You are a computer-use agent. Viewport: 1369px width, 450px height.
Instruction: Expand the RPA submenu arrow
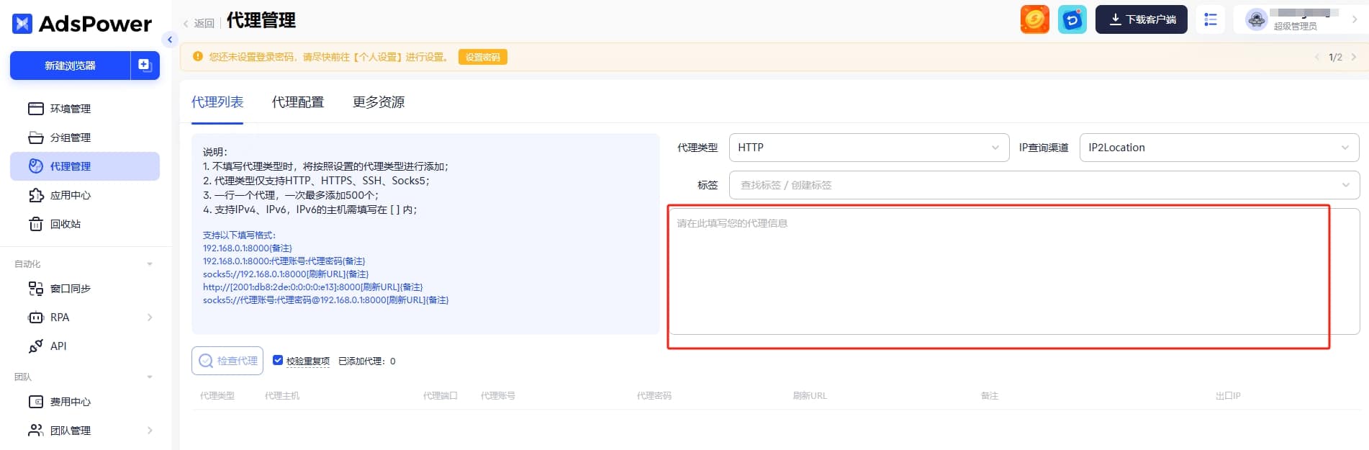click(x=150, y=318)
